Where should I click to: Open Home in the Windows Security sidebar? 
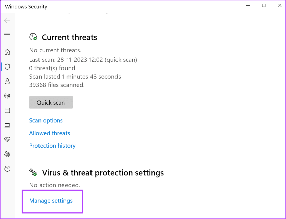[x=7, y=52]
